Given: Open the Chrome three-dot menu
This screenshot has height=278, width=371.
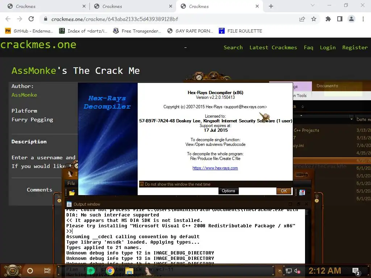Looking at the screenshot, I should pos(363,19).
